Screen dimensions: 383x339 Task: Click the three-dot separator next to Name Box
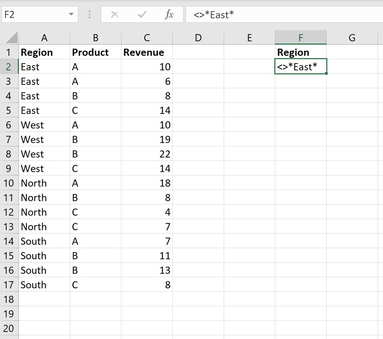tap(89, 14)
